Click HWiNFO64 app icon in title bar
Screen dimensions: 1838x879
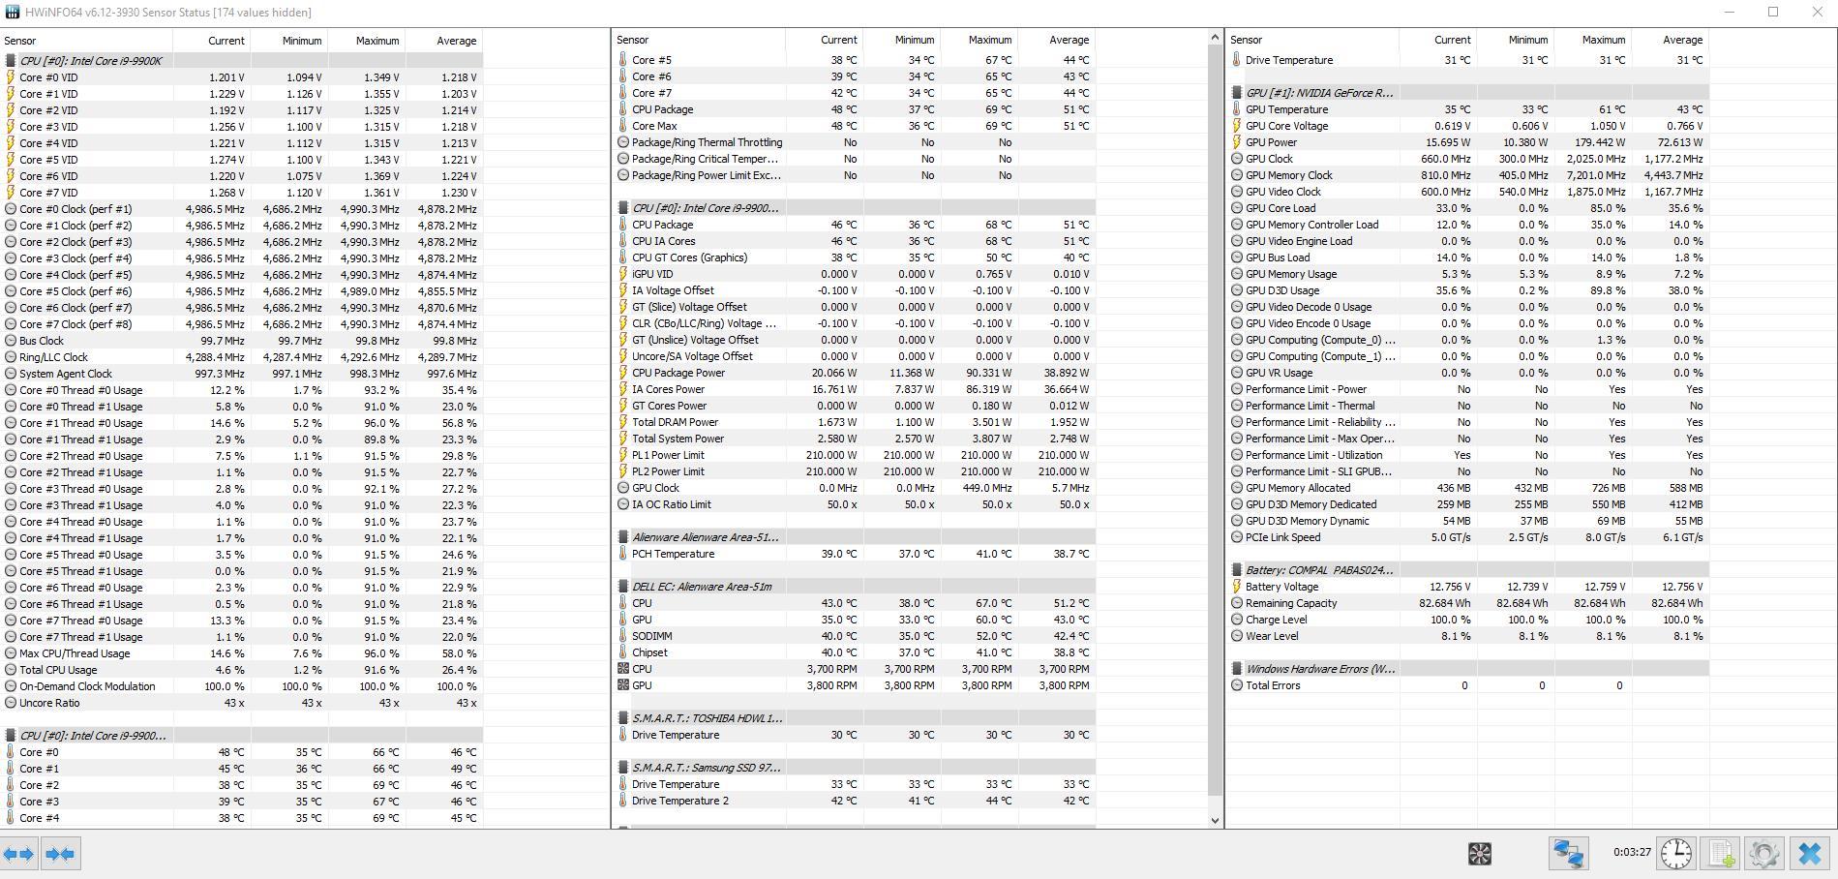[12, 12]
